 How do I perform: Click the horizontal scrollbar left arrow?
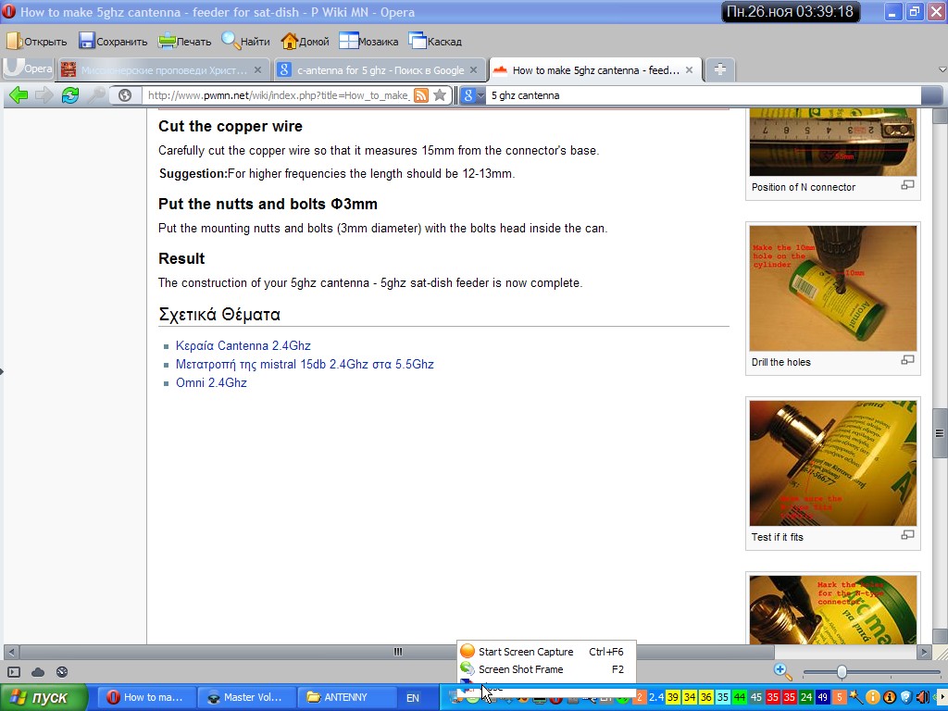(10, 653)
